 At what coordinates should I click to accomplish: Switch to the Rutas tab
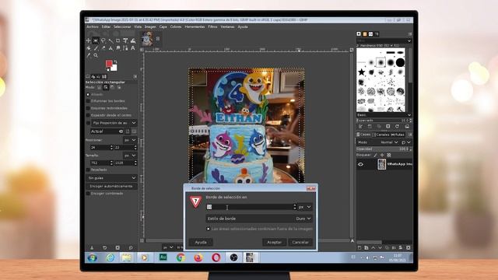pyautogui.click(x=398, y=135)
